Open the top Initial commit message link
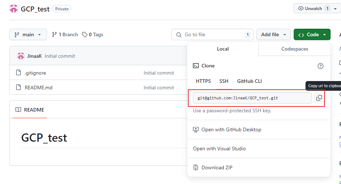This screenshot has height=184, width=341. pyautogui.click(x=60, y=56)
